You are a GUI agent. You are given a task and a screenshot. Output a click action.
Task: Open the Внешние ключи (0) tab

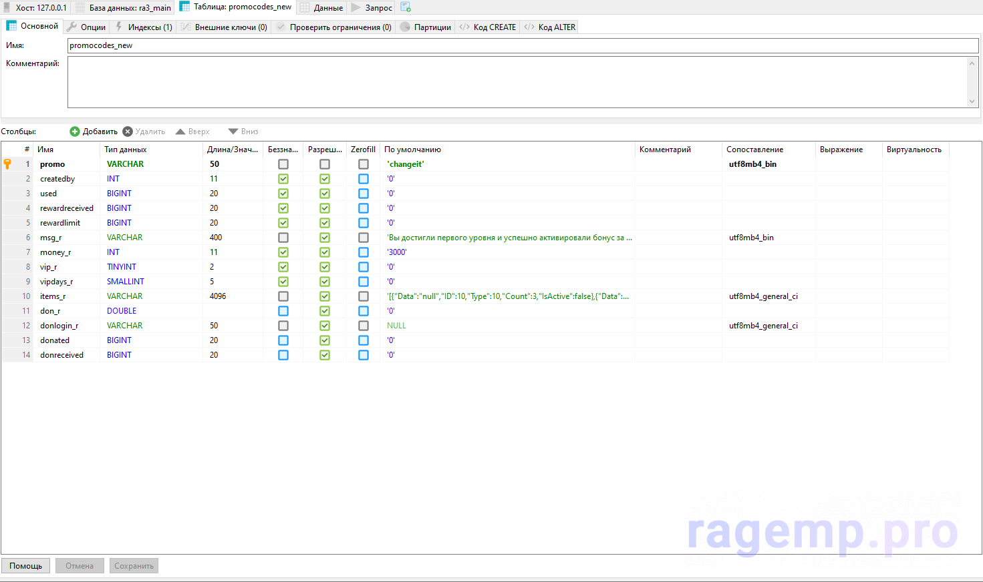point(224,27)
